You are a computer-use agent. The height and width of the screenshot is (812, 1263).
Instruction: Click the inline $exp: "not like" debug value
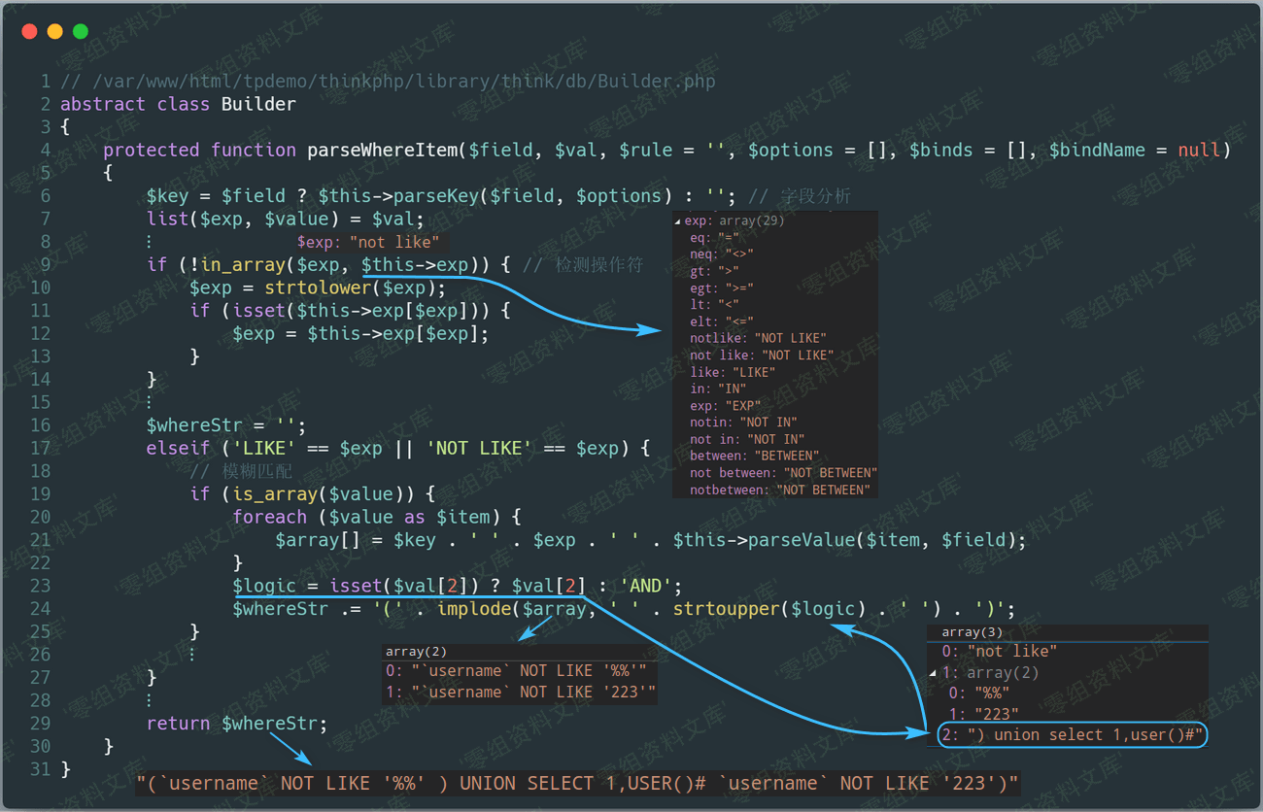(368, 242)
